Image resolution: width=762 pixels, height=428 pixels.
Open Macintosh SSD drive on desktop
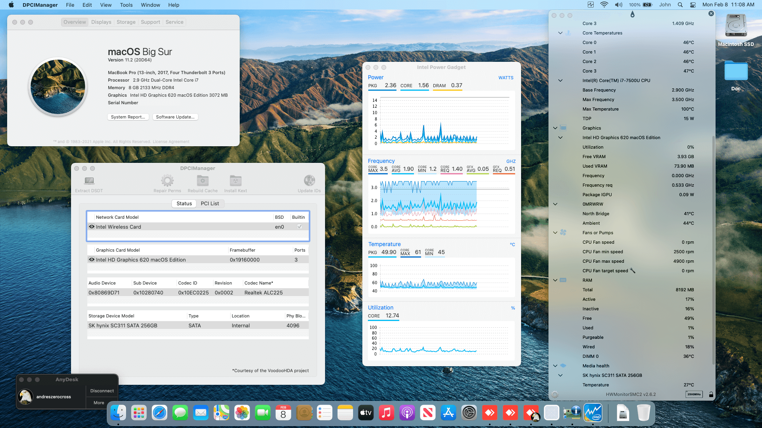(x=736, y=26)
